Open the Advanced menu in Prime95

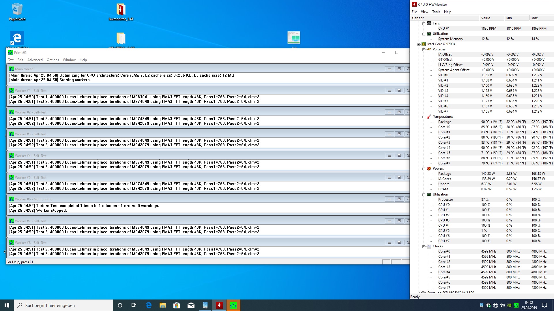pos(35,60)
